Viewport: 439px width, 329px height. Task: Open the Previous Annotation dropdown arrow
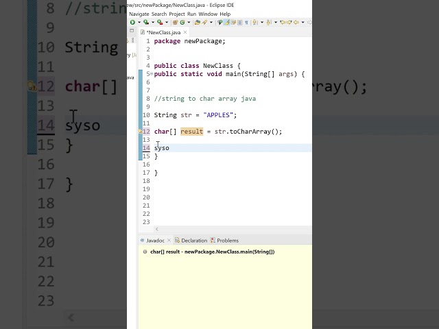click(x=276, y=23)
